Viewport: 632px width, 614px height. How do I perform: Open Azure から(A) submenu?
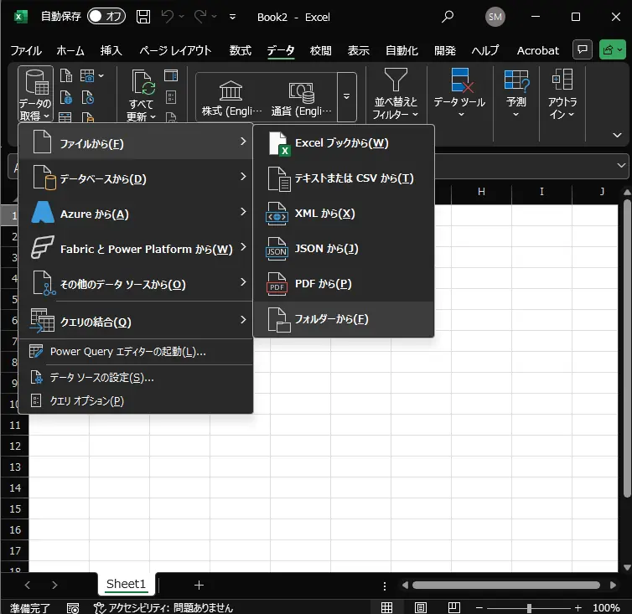136,214
